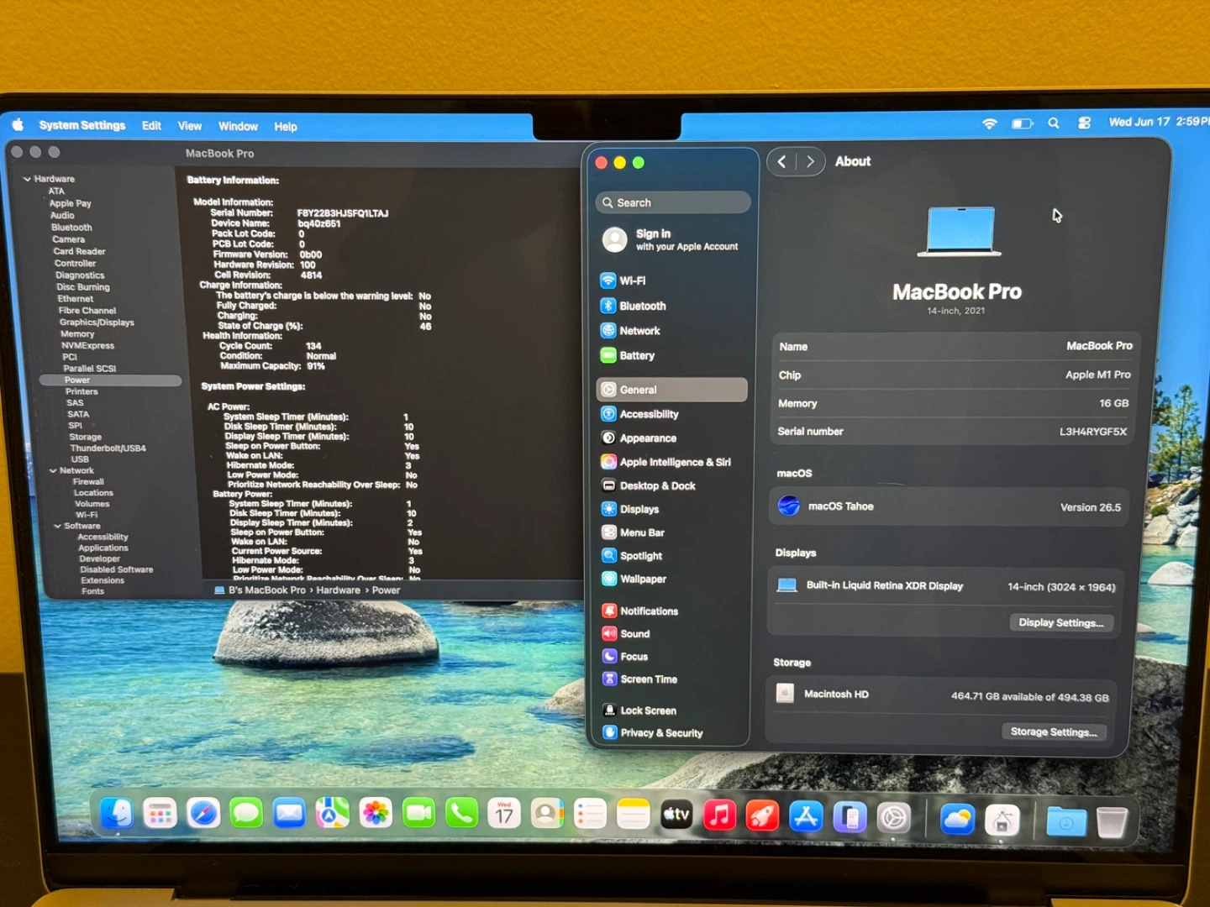Click the Name row showing MacBook Pro

pyautogui.click(x=955, y=346)
